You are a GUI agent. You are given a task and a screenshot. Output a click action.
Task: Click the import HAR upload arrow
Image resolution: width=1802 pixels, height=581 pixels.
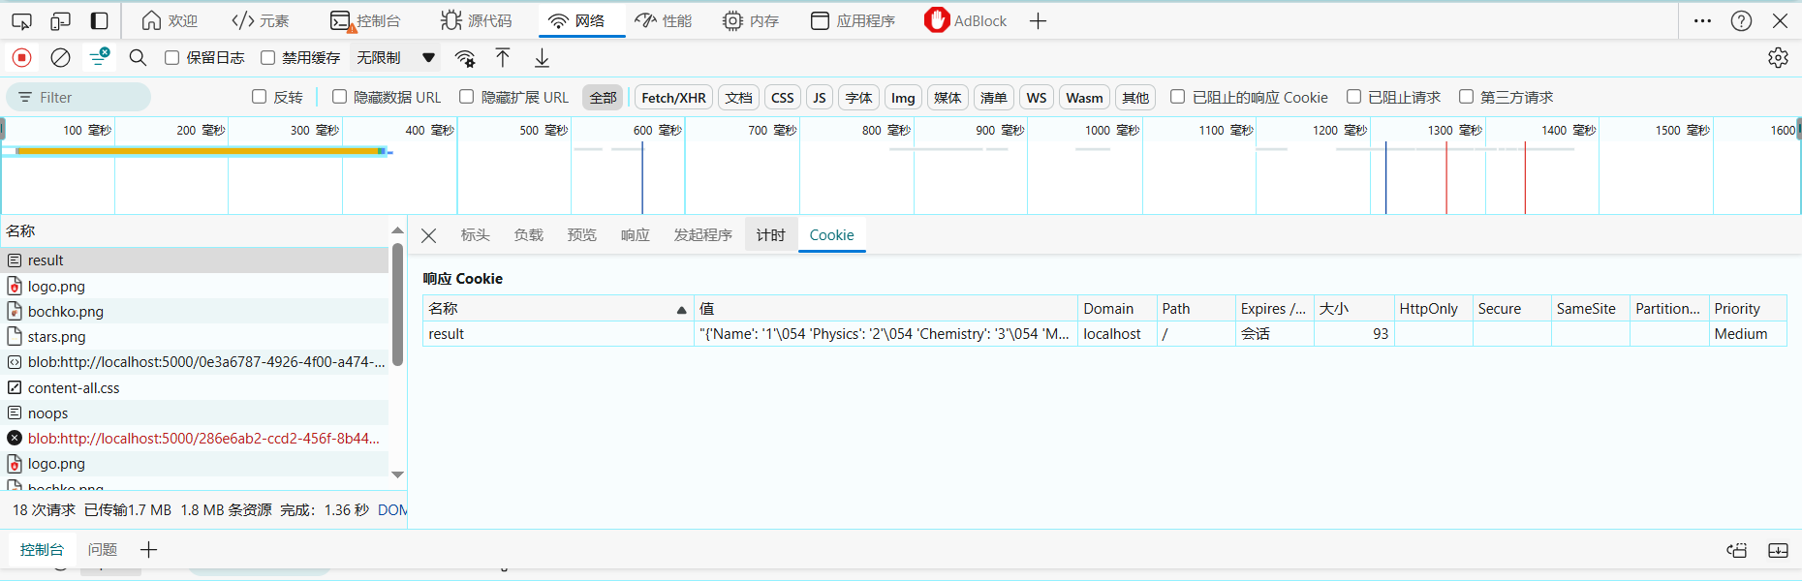[503, 58]
